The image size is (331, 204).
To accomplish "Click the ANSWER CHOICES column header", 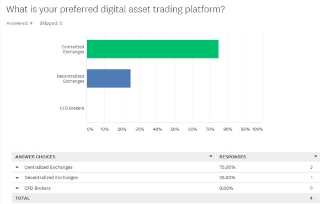I will [x=35, y=157].
